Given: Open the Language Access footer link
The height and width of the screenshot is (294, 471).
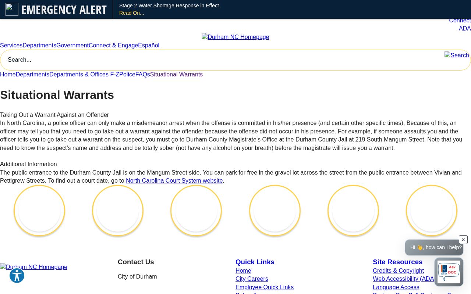Looking at the screenshot, I should [x=396, y=287].
